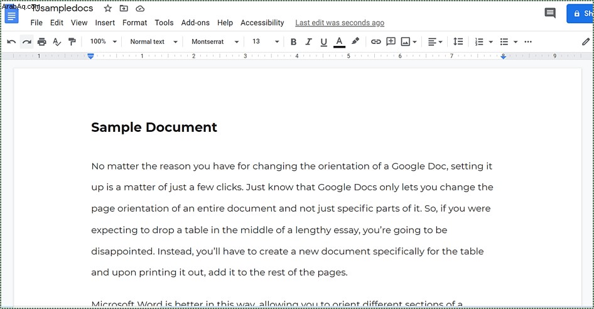
Task: Run spelling and grammar check icon
Action: pos(57,41)
